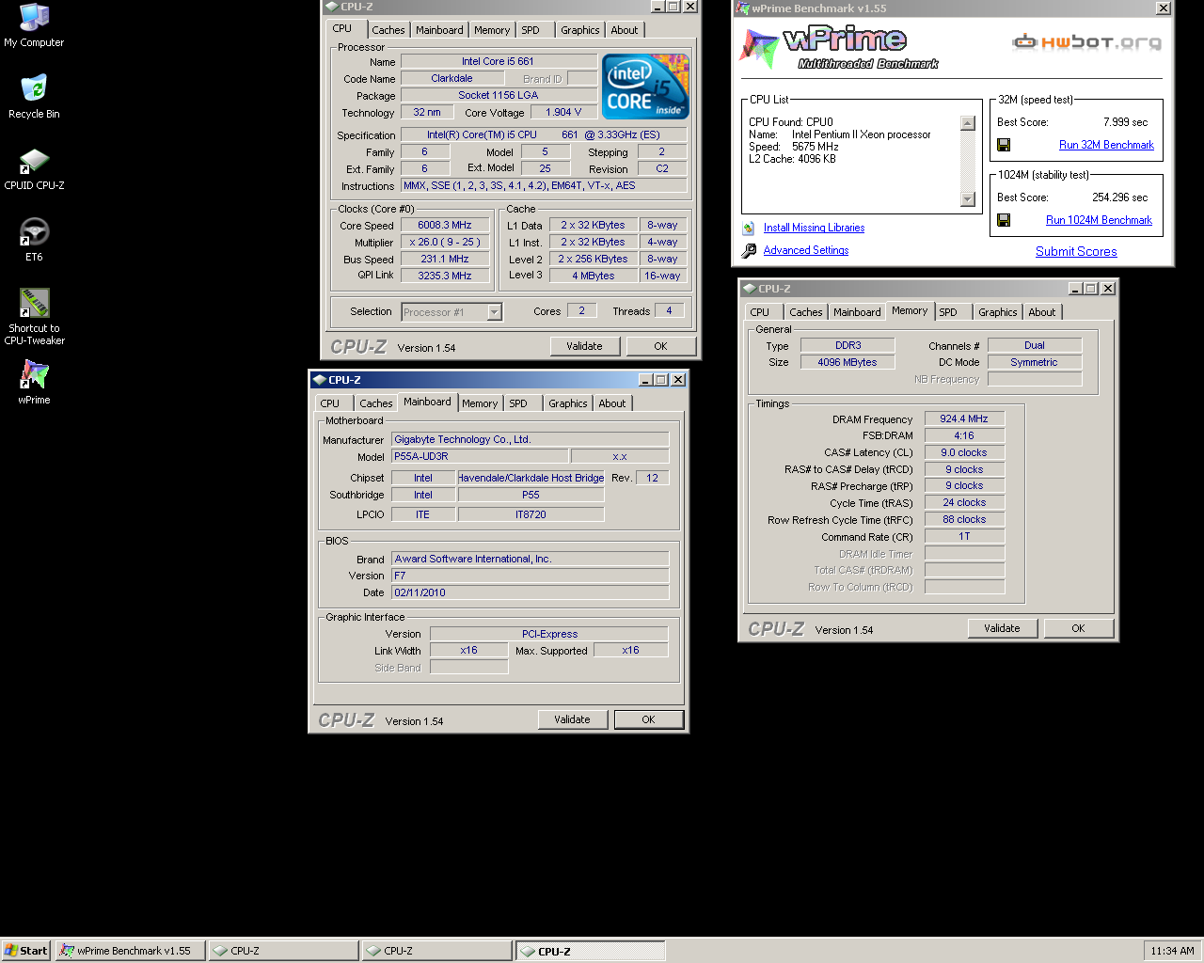Screen dimensions: 1204x963
Task: Open the My Computer desktop icon
Action: (x=34, y=25)
